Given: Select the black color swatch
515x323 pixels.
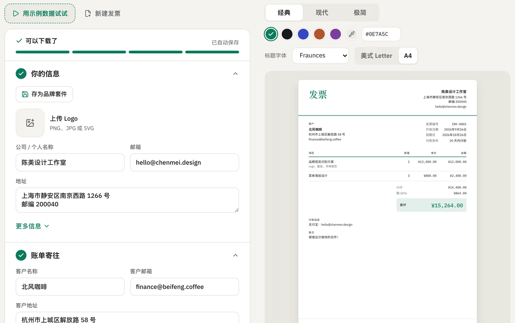Looking at the screenshot, I should tap(287, 34).
